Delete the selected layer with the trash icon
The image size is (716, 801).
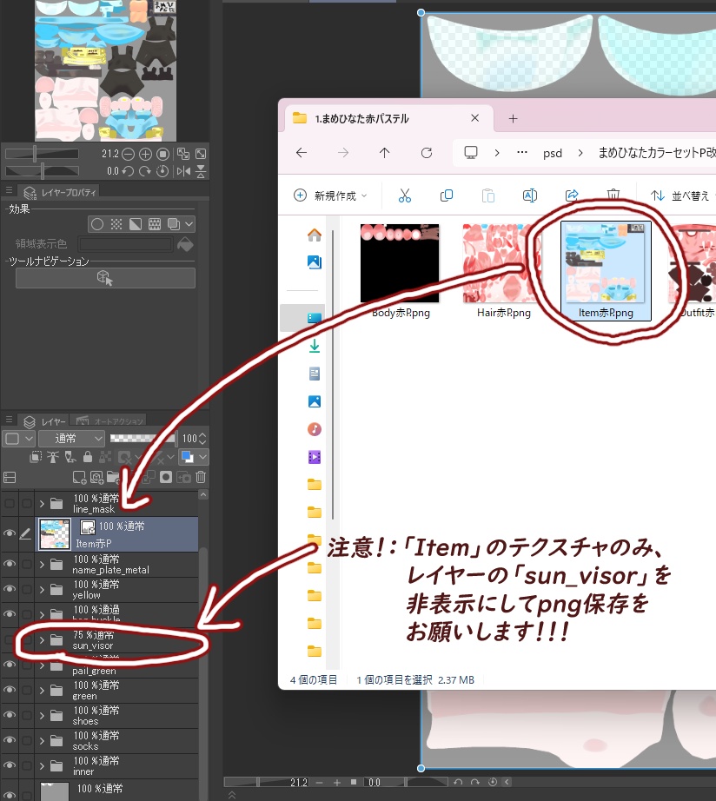coord(200,476)
